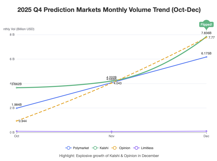Click the 8 B y-axis tick label

(x=12, y=35)
